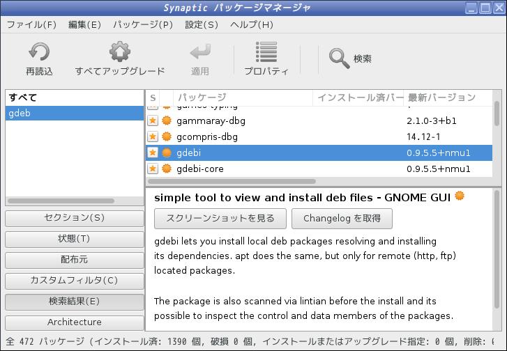The height and width of the screenshot is (351, 507).
Task: Click the support icon after description title
Action: point(460,196)
